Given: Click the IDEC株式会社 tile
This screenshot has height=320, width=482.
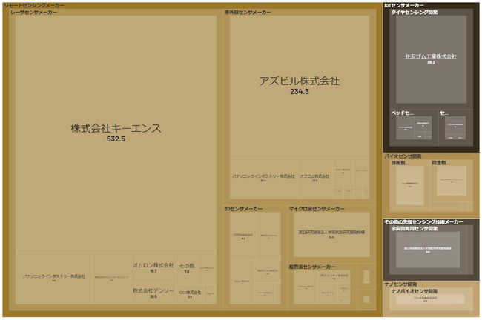Looking at the screenshot, I should tap(190, 294).
